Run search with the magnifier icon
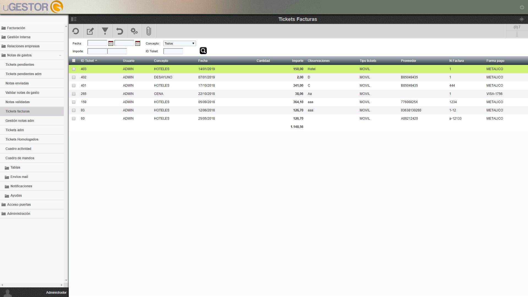 coord(203,51)
